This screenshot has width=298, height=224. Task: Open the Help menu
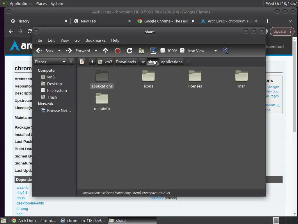coord(115,40)
